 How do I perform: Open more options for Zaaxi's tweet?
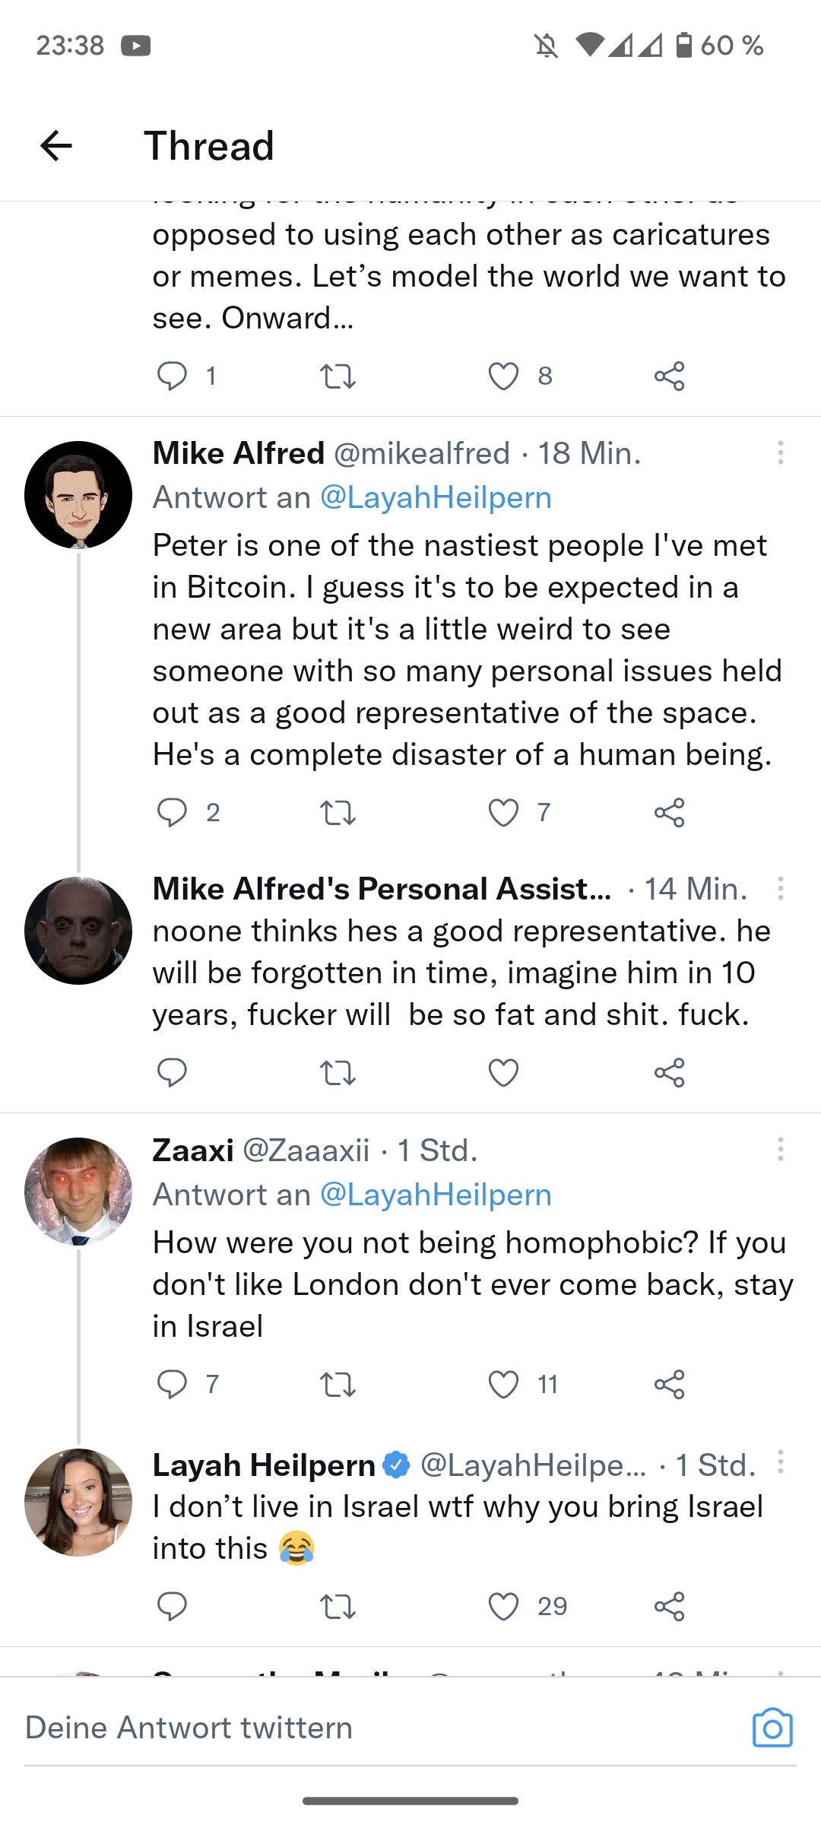click(780, 1149)
